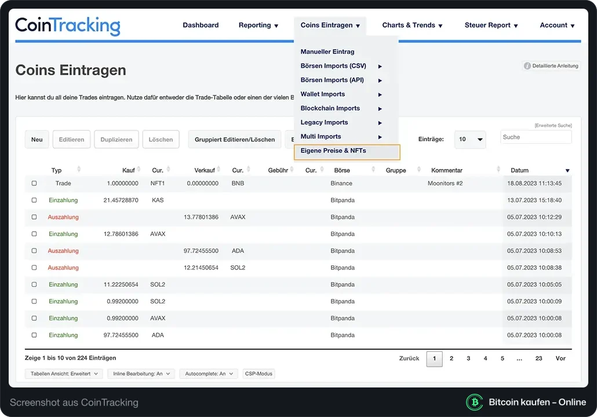Click the CoinTracking logo
Screen dimensions: 597x417
(68, 26)
